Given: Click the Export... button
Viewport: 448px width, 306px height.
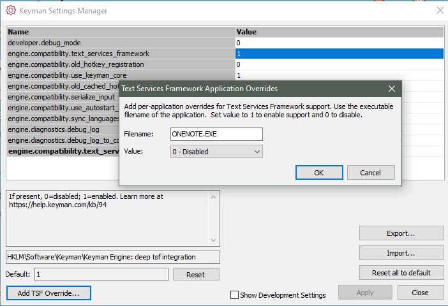Looking at the screenshot, I should click(401, 233).
